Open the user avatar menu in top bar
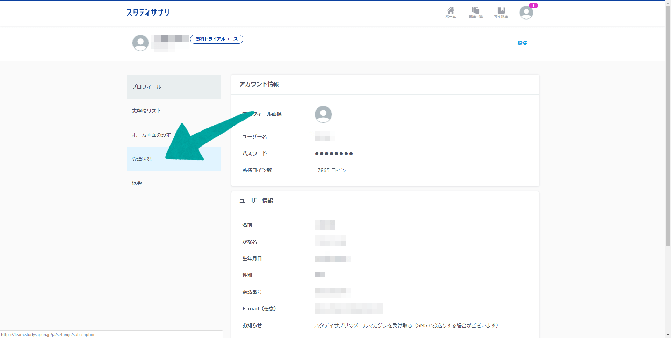This screenshot has width=671, height=338. coord(526,13)
